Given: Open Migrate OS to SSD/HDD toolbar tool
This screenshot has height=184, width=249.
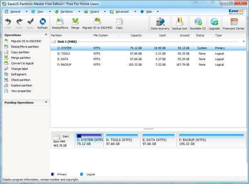Looking at the screenshot, I should pos(97,22).
